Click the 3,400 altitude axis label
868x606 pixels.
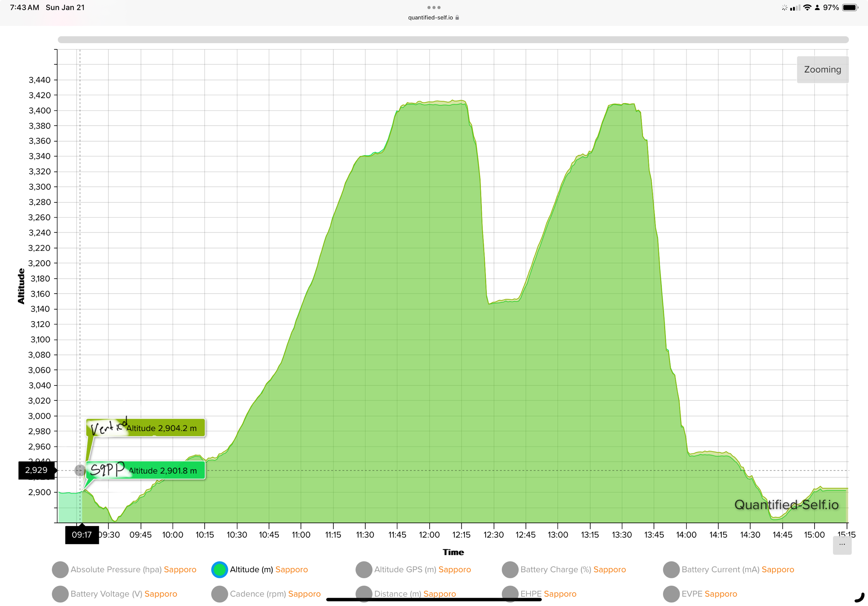pos(40,111)
